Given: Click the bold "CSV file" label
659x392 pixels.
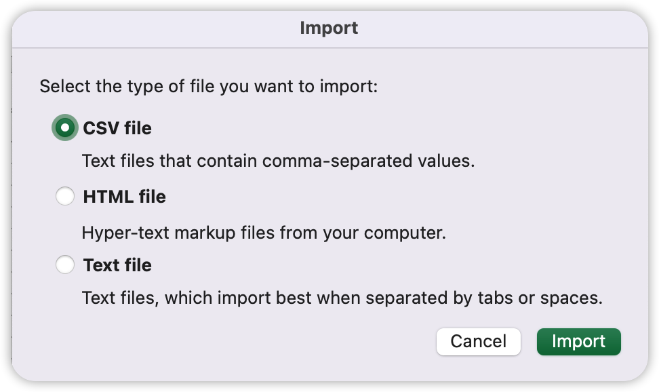Looking at the screenshot, I should point(117,128).
